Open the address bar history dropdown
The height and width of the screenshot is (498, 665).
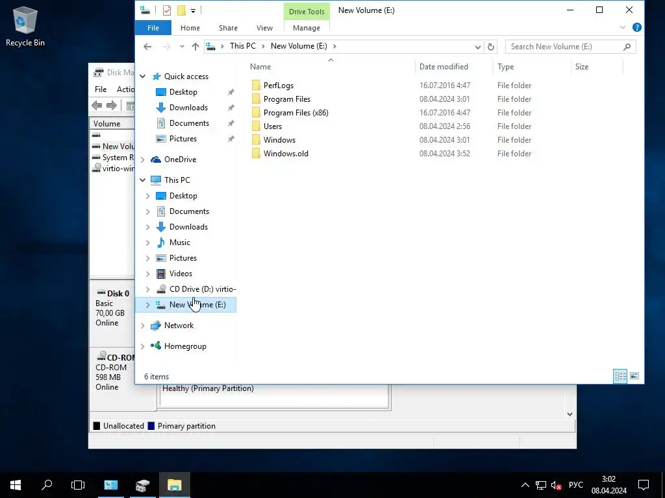[477, 47]
